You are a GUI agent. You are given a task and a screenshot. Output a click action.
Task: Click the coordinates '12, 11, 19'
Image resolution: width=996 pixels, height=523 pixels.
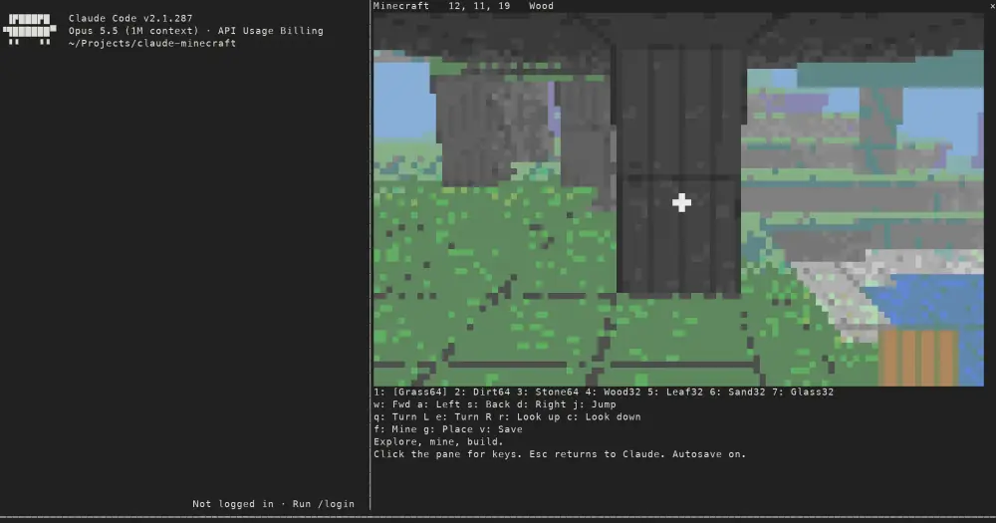[x=479, y=6]
